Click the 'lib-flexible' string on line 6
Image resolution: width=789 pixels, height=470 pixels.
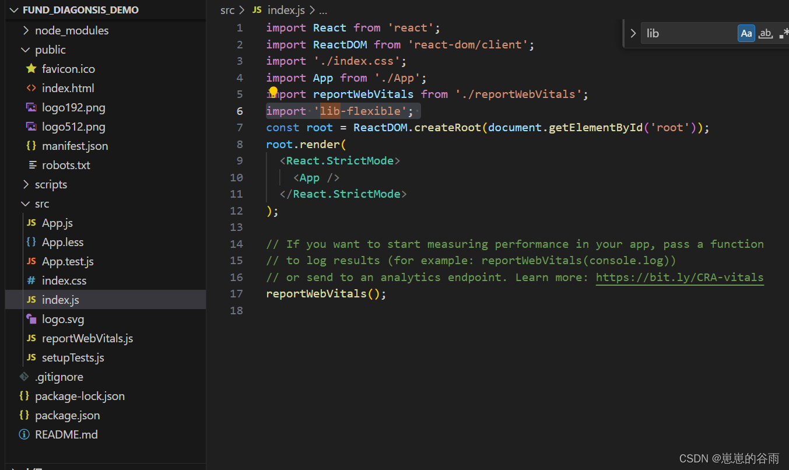coord(360,111)
